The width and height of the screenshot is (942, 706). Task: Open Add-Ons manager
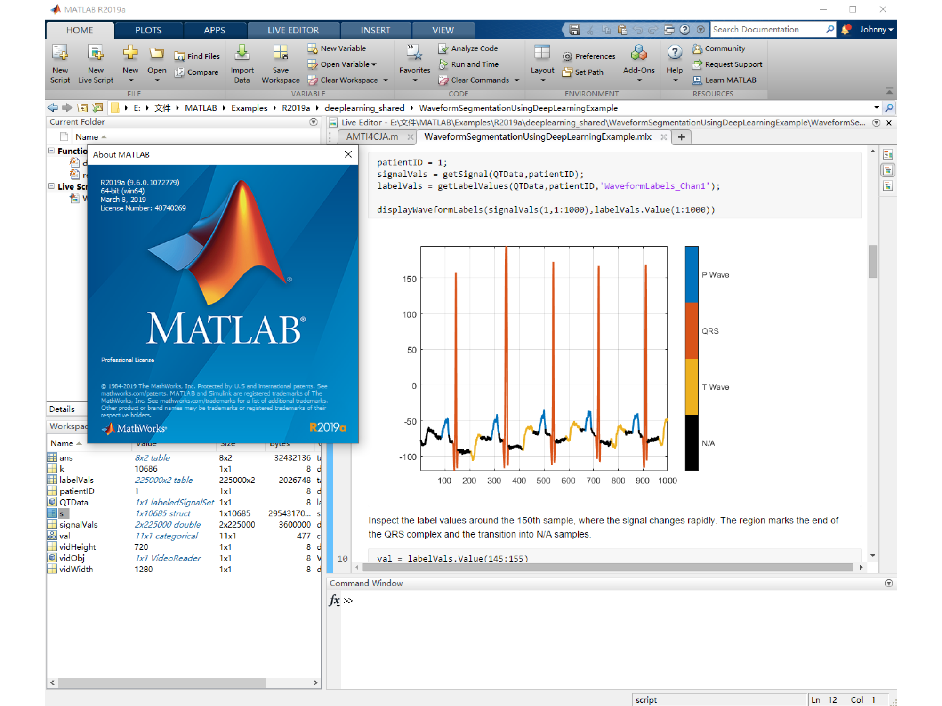639,64
